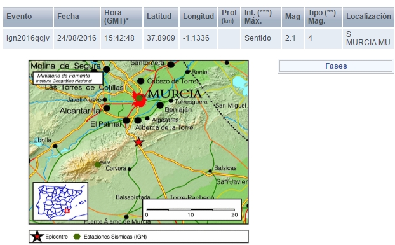Click the black dot beside Balsicas

(210, 171)
